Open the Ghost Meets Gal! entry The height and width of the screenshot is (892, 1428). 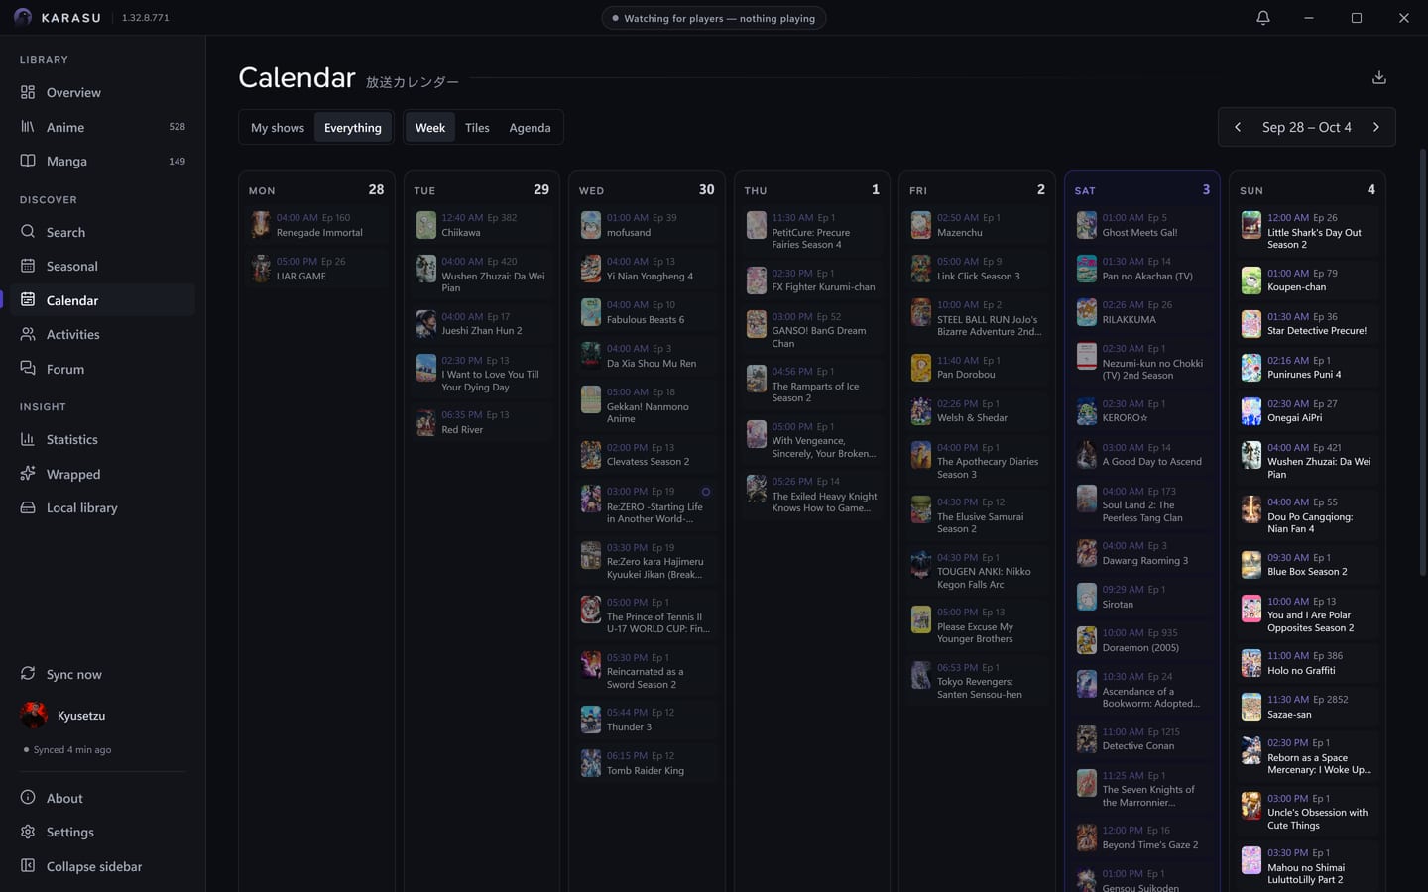click(x=1142, y=225)
